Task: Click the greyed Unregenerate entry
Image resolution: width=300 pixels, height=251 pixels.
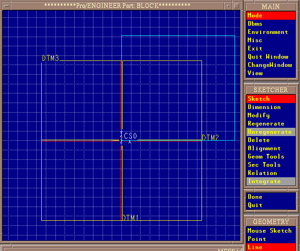Action: 271,132
